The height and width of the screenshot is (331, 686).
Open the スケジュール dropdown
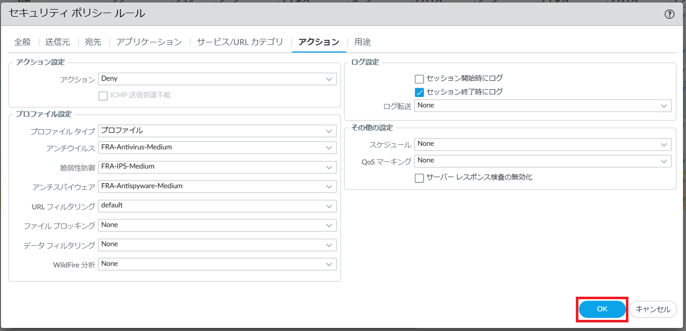pyautogui.click(x=664, y=144)
